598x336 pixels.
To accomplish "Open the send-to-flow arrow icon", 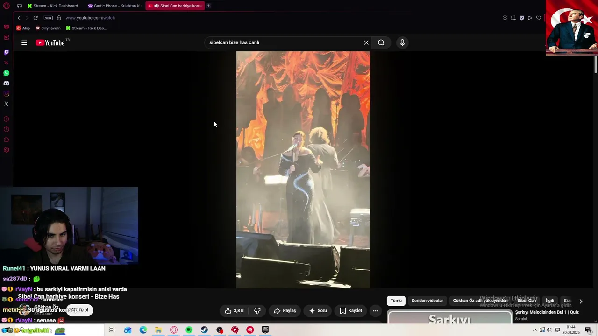I will pyautogui.click(x=530, y=18).
